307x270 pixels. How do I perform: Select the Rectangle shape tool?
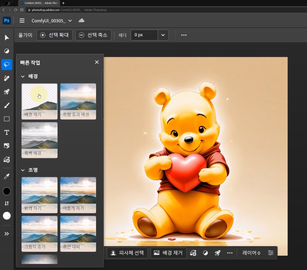(7, 119)
